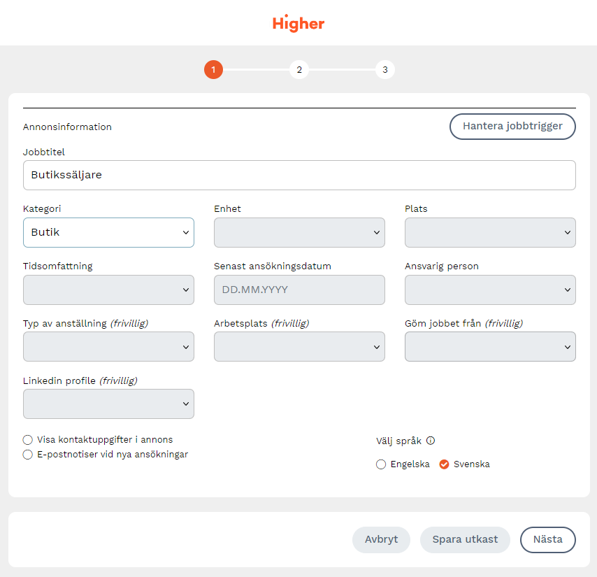Focus the Senast ansökningsdatum date field

click(299, 290)
